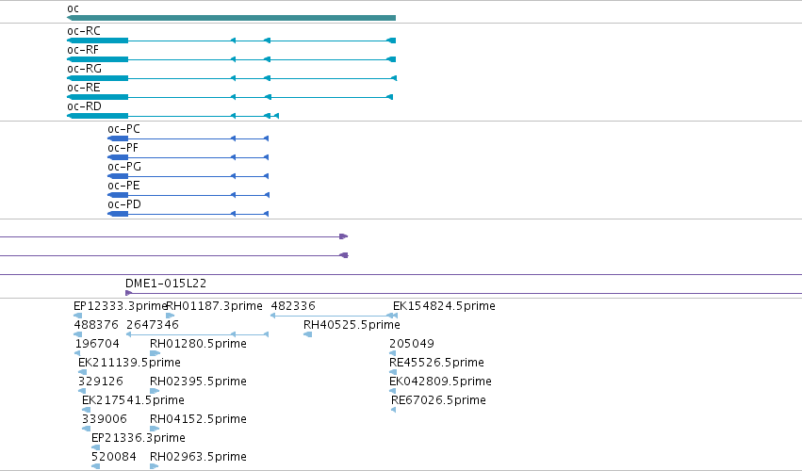Open EST RH40525.5prime
Screen dimensions: 802x471
click(352, 325)
